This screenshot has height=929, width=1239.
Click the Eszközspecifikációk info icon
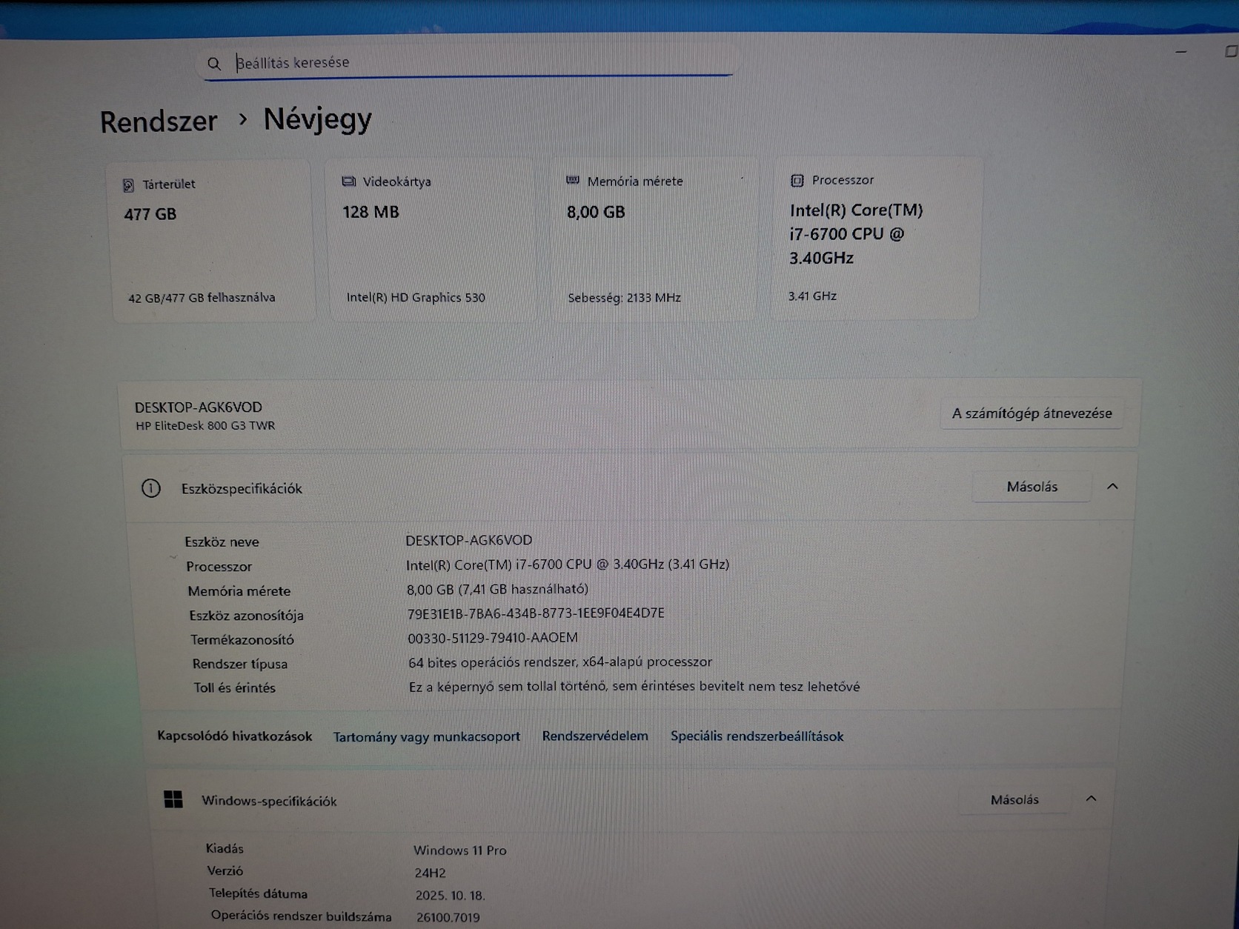pos(151,488)
